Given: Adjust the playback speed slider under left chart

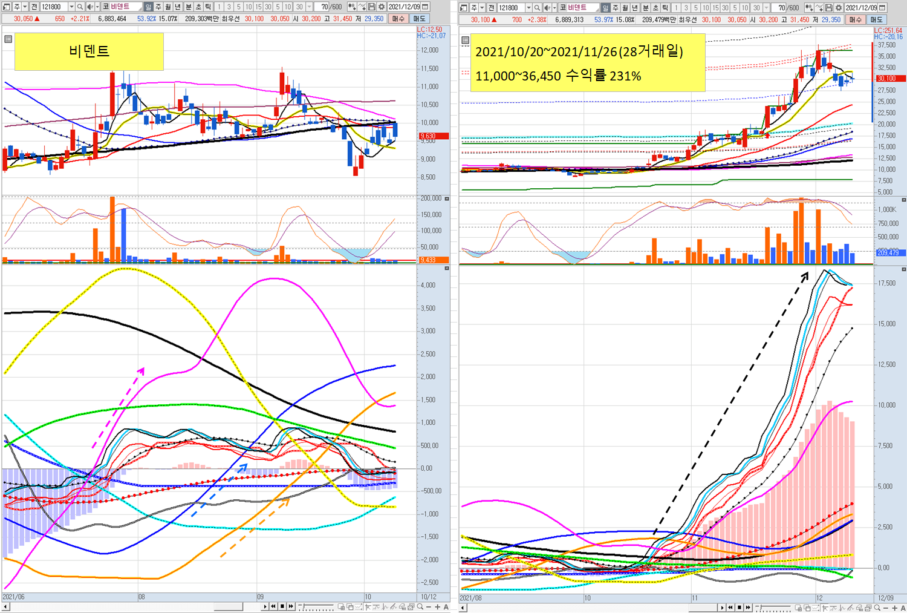Looking at the screenshot, I should [316, 606].
